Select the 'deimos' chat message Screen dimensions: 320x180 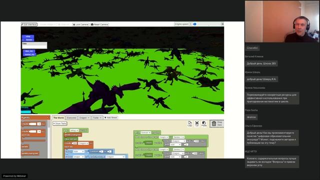pos(251,117)
